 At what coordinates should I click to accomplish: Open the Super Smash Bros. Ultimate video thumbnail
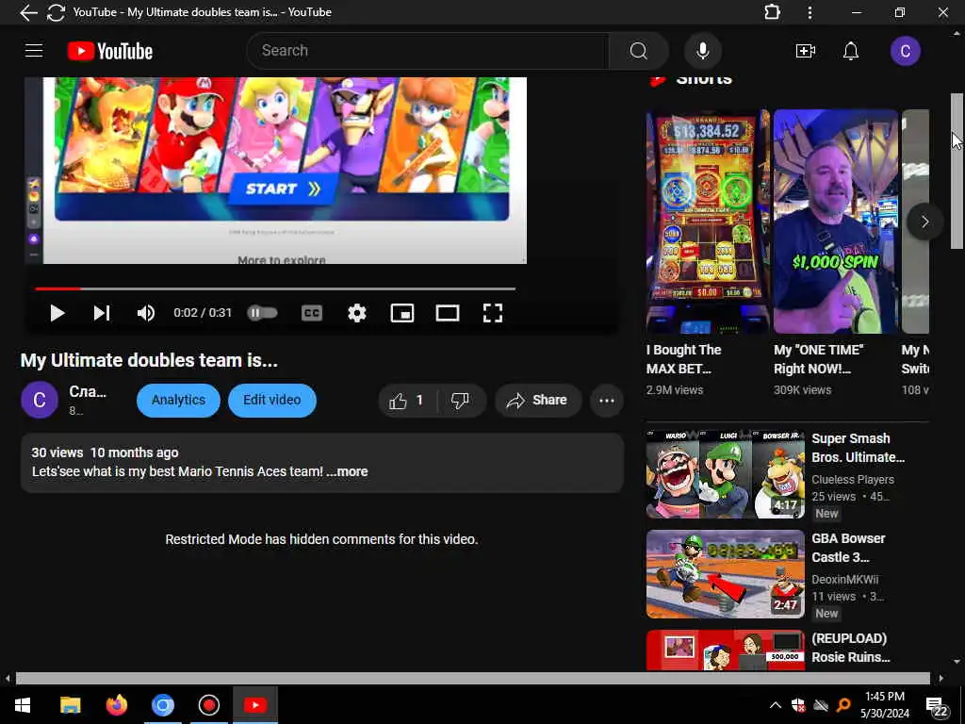point(725,473)
